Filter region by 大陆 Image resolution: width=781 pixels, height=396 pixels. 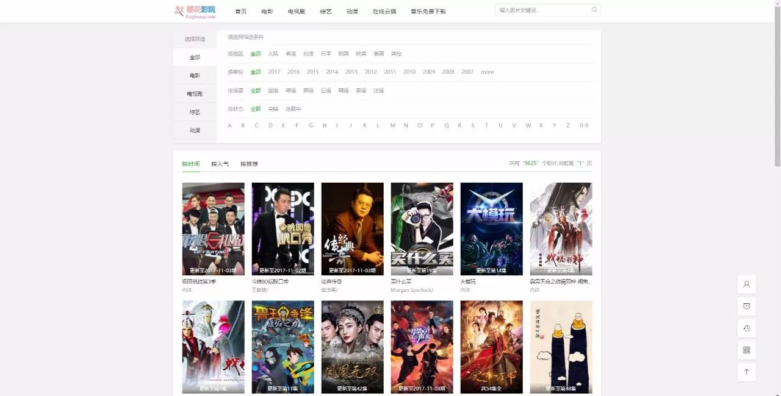pyautogui.click(x=273, y=54)
